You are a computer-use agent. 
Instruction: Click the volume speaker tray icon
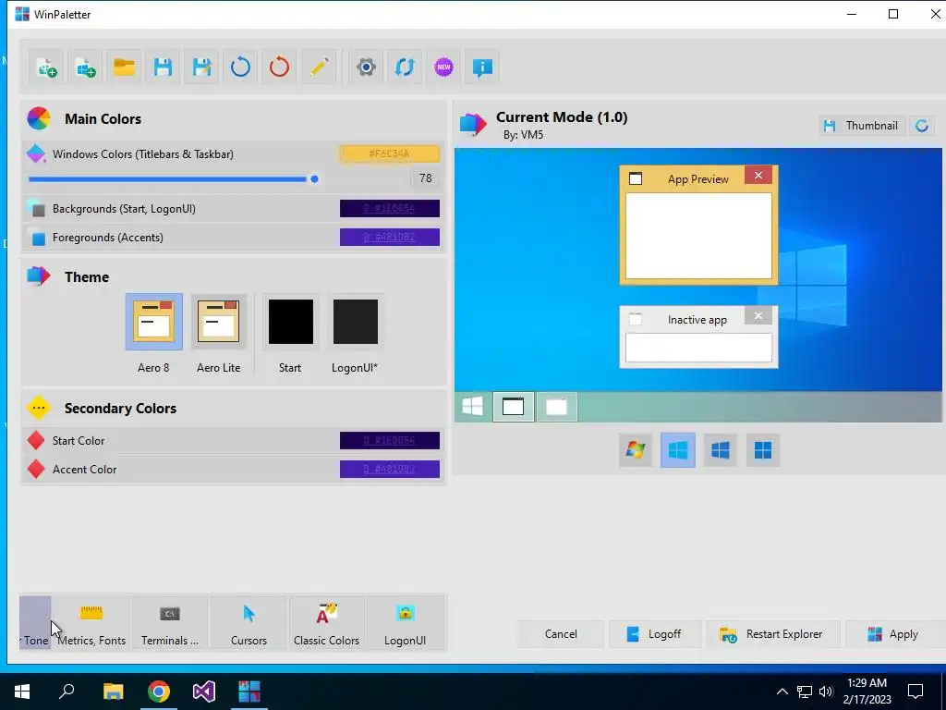826,692
